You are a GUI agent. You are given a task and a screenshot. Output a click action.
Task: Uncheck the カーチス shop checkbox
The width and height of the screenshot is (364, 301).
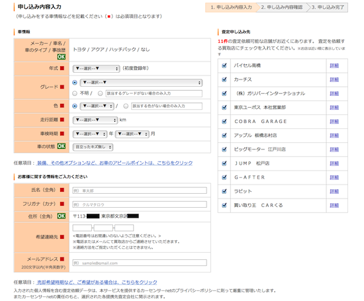[224, 79]
